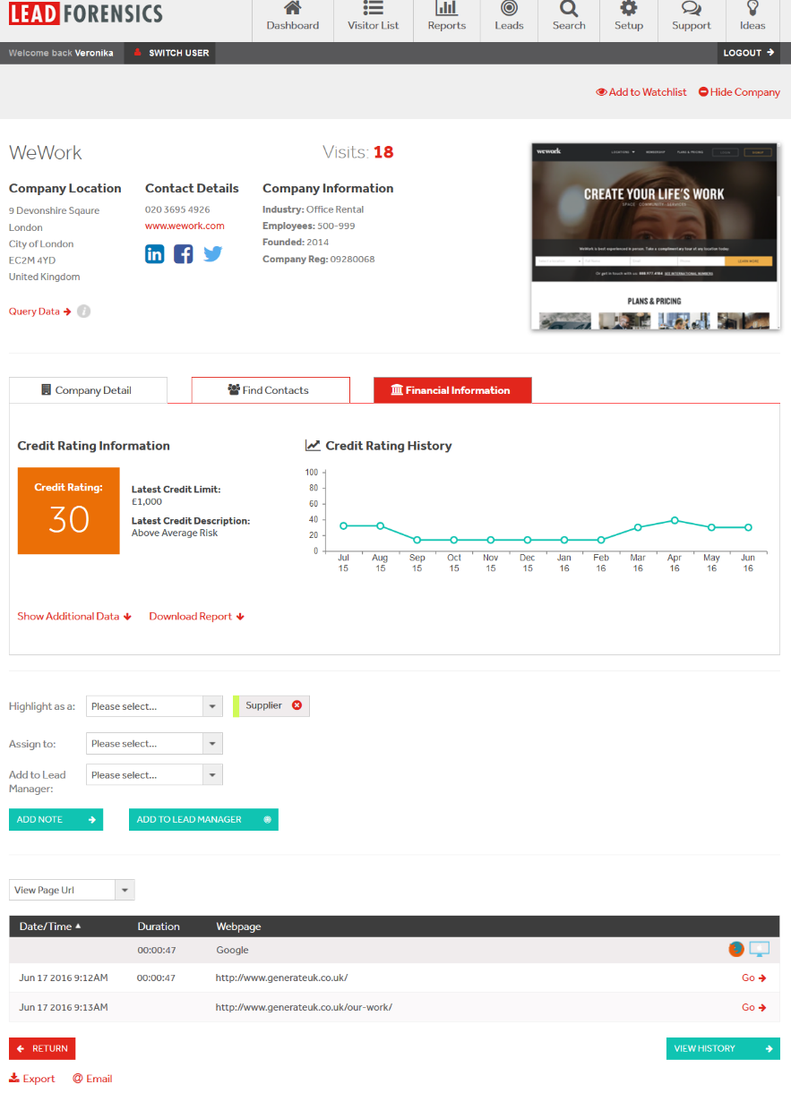The image size is (791, 1093).
Task: Click Hide Company
Action: pyautogui.click(x=739, y=92)
